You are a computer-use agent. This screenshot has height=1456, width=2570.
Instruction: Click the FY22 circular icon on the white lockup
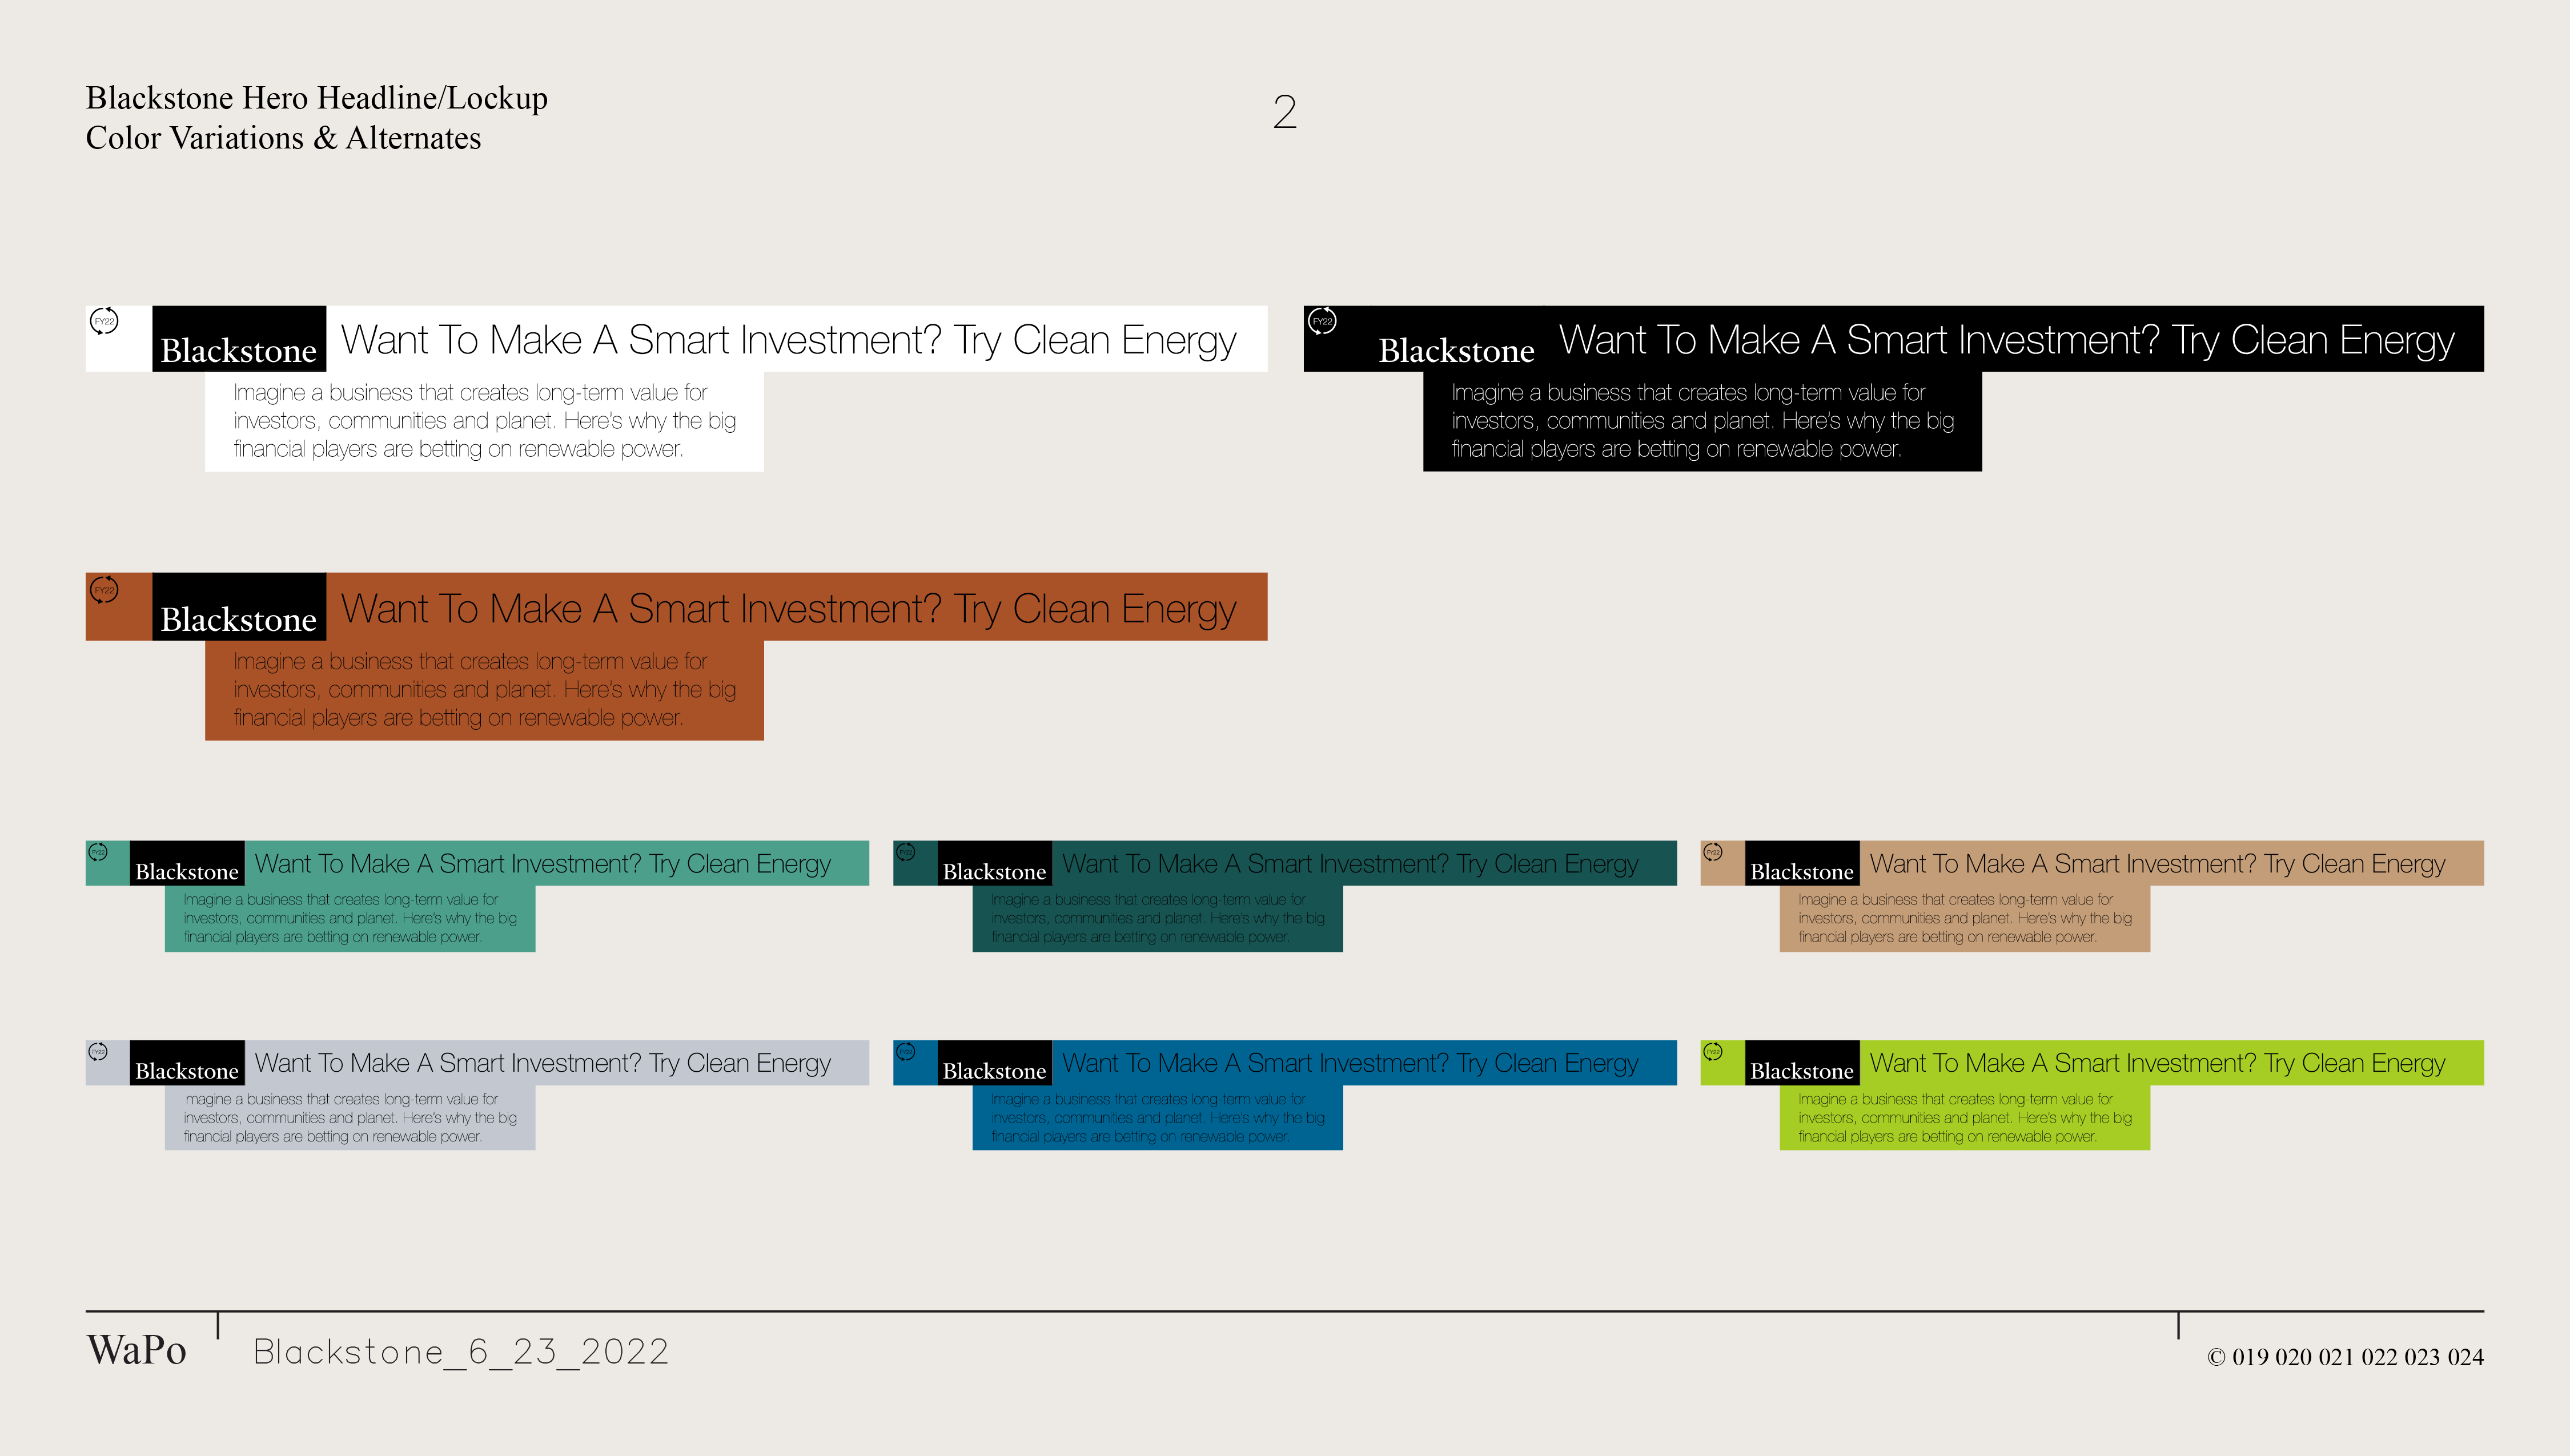click(104, 321)
